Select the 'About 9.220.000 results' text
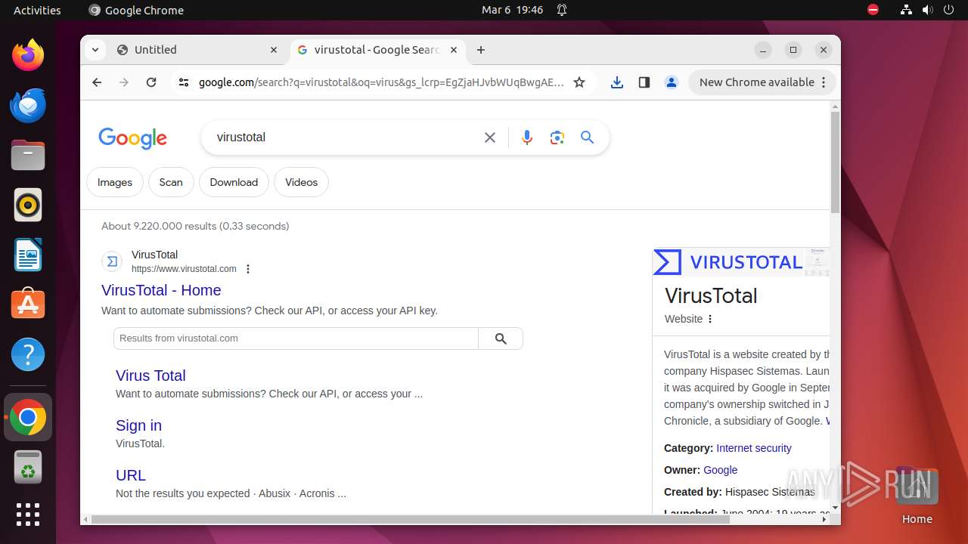Screen dimensions: 968x544 click(195, 226)
